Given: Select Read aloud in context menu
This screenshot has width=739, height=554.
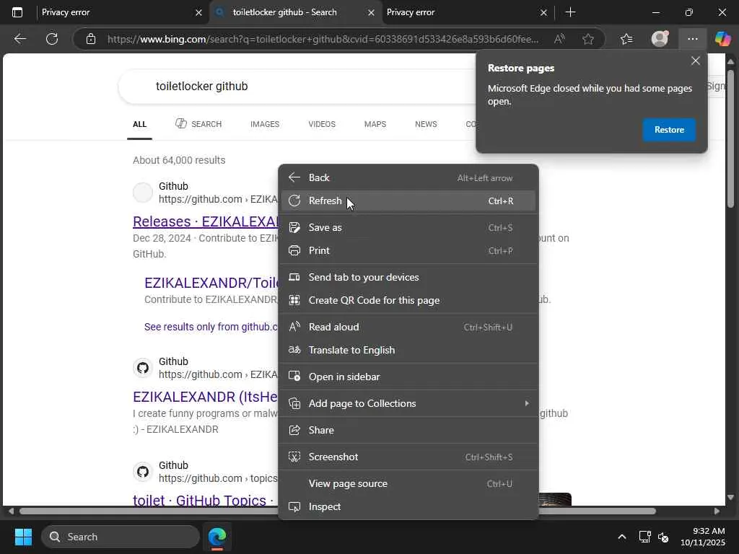Looking at the screenshot, I should (x=408, y=327).
